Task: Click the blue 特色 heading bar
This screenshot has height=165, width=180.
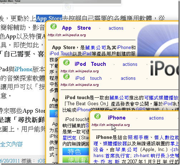Action: [x=76, y=151]
